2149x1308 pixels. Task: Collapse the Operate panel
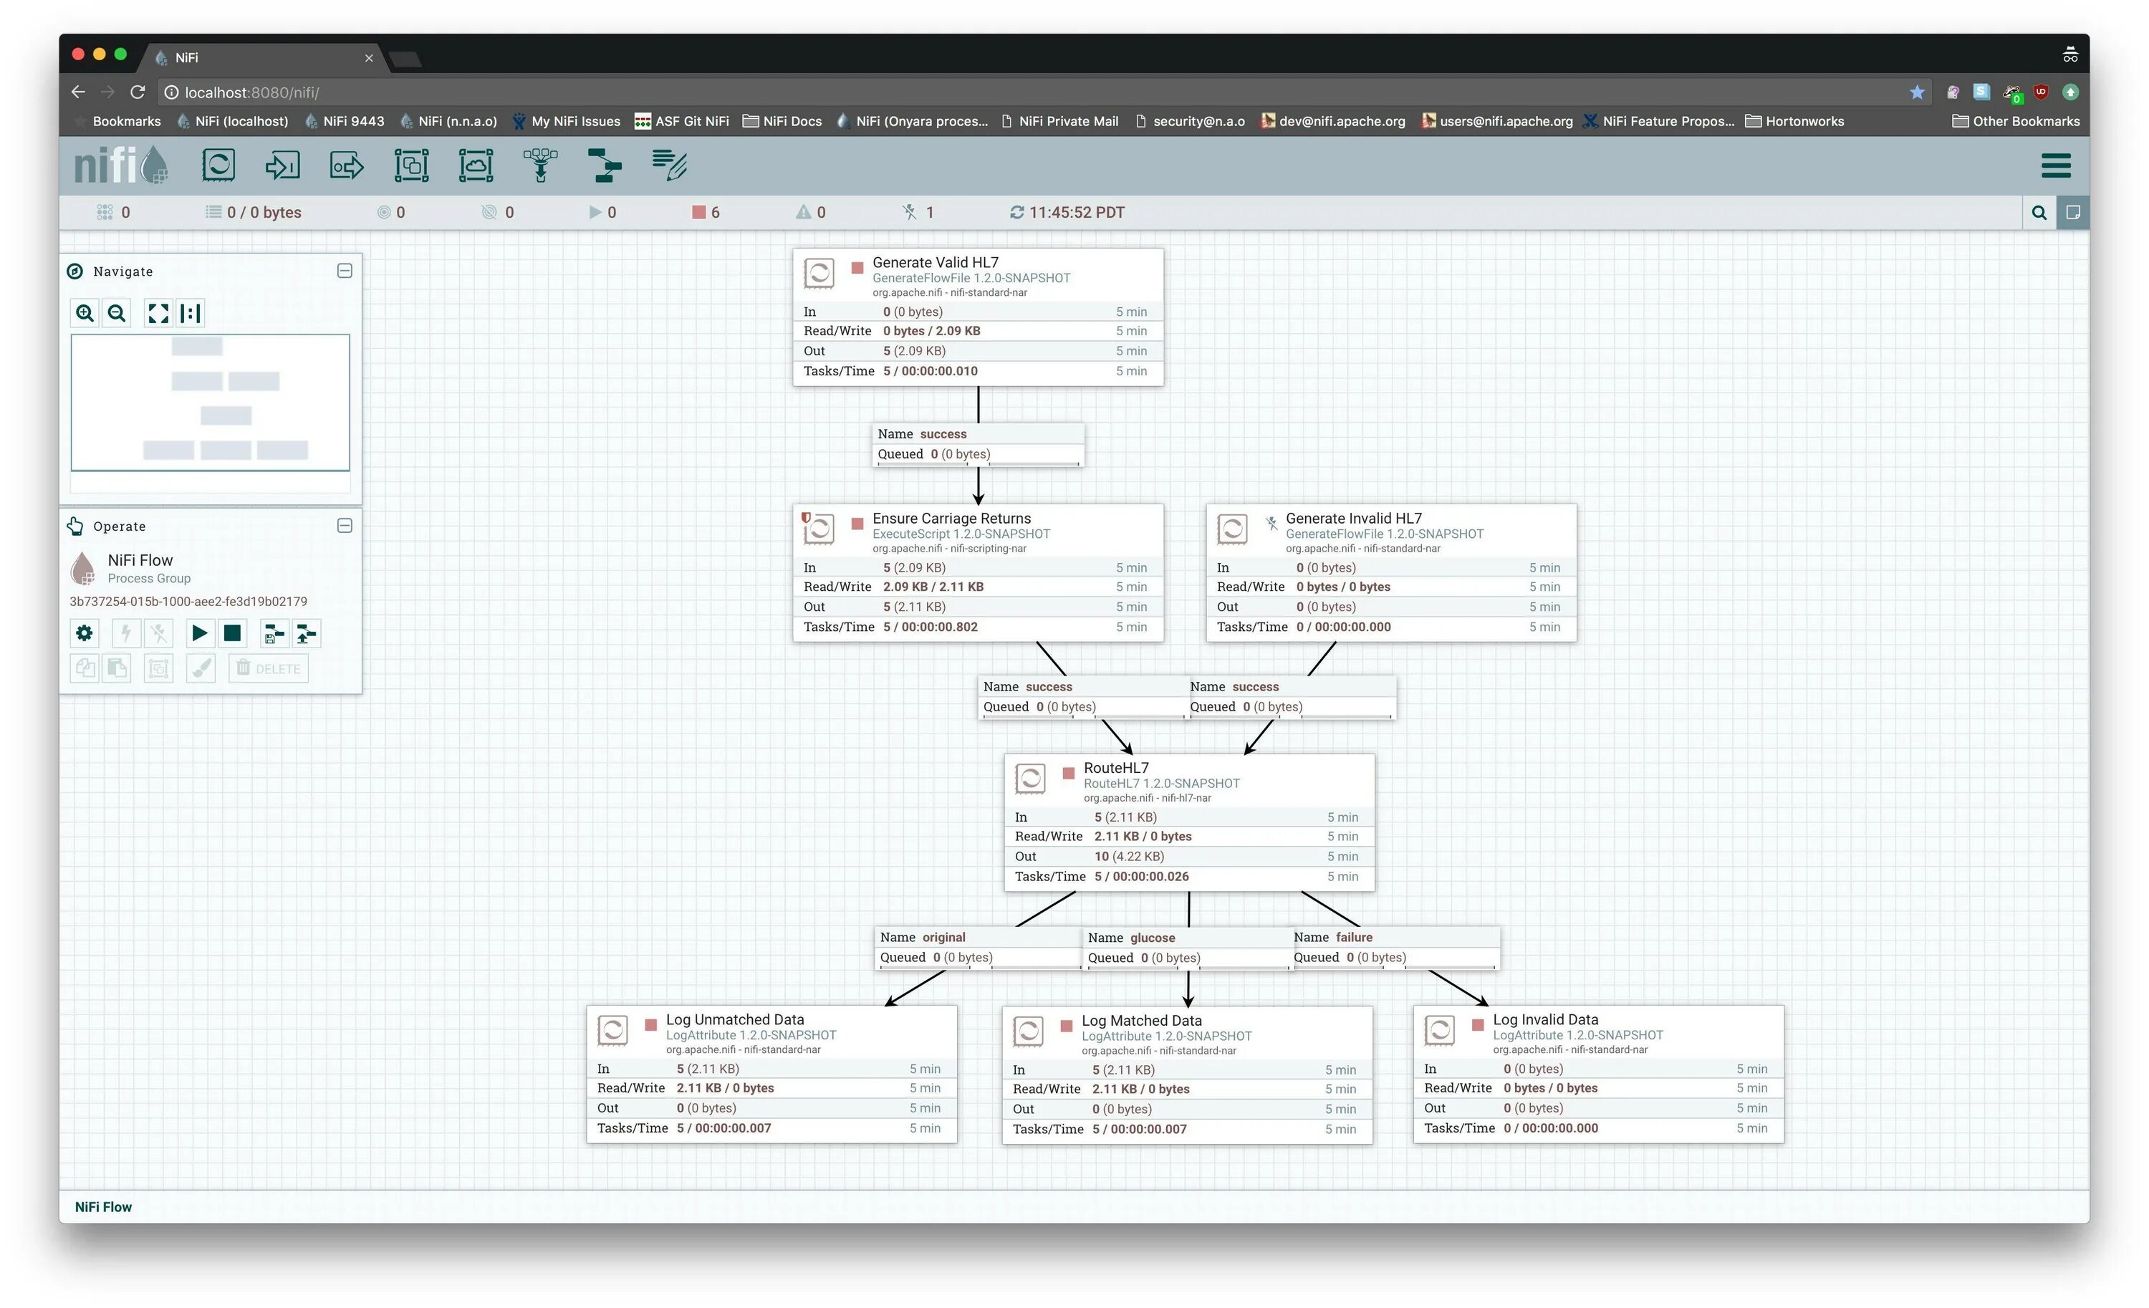coord(345,526)
